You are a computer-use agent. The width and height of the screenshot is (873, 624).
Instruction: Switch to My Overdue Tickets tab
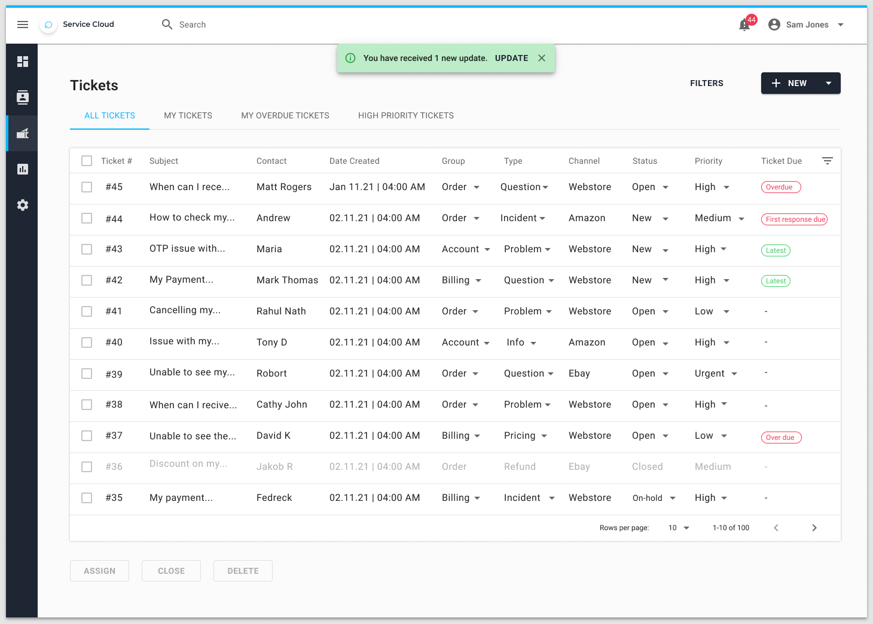(x=285, y=115)
